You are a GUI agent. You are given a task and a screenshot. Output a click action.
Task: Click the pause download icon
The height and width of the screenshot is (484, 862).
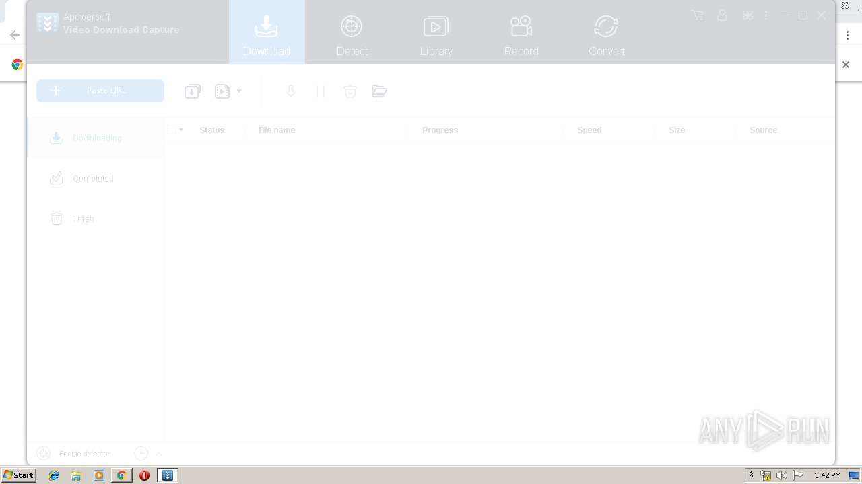point(321,91)
